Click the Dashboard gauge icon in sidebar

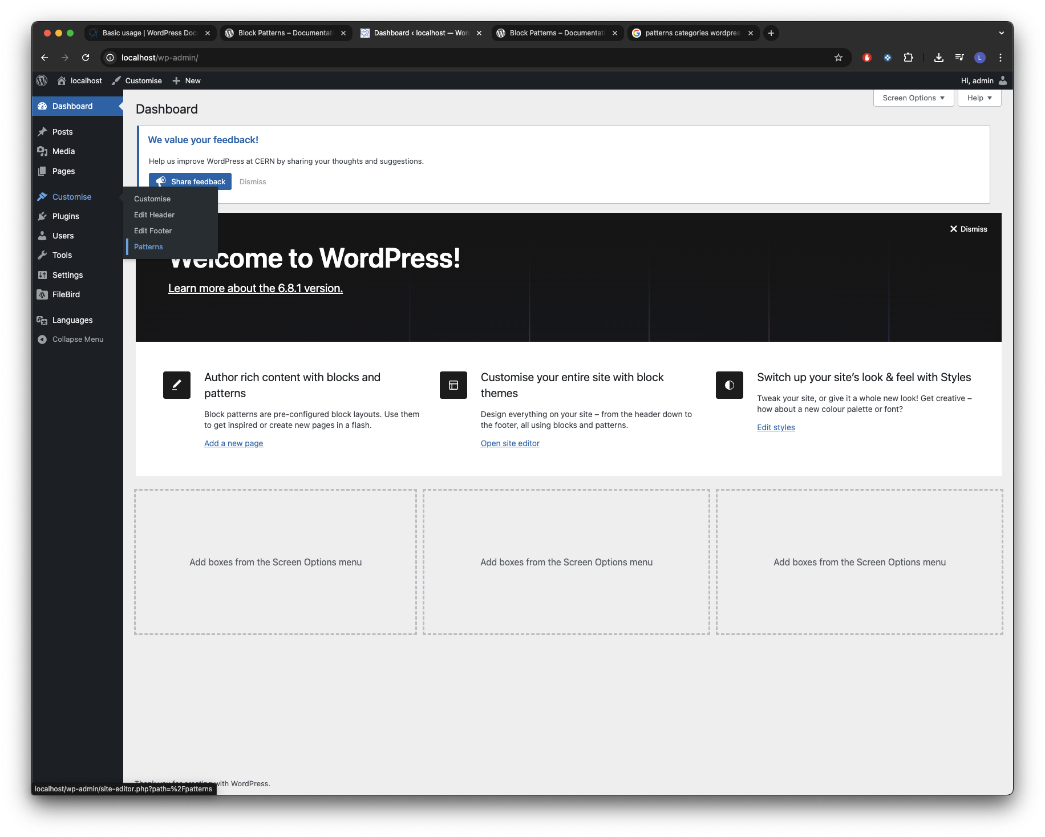click(42, 106)
